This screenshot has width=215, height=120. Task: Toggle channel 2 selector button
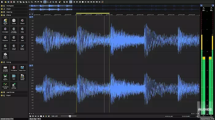point(30,66)
